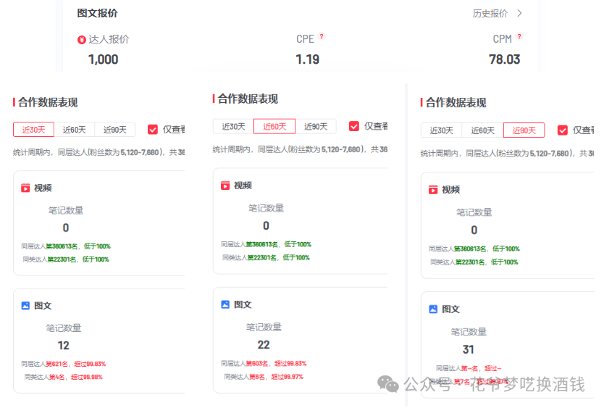The width and height of the screenshot is (604, 408).
Task: Click the blue 图文 icon above the count 22
Action: [225, 304]
